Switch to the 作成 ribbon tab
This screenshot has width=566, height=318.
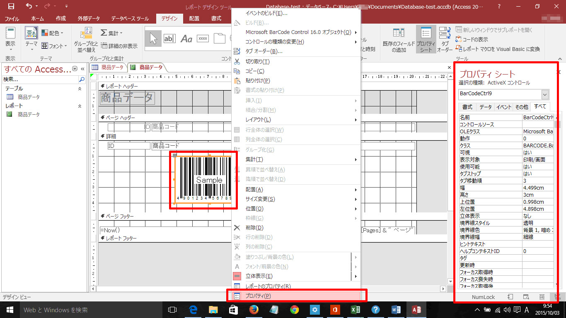(x=61, y=19)
